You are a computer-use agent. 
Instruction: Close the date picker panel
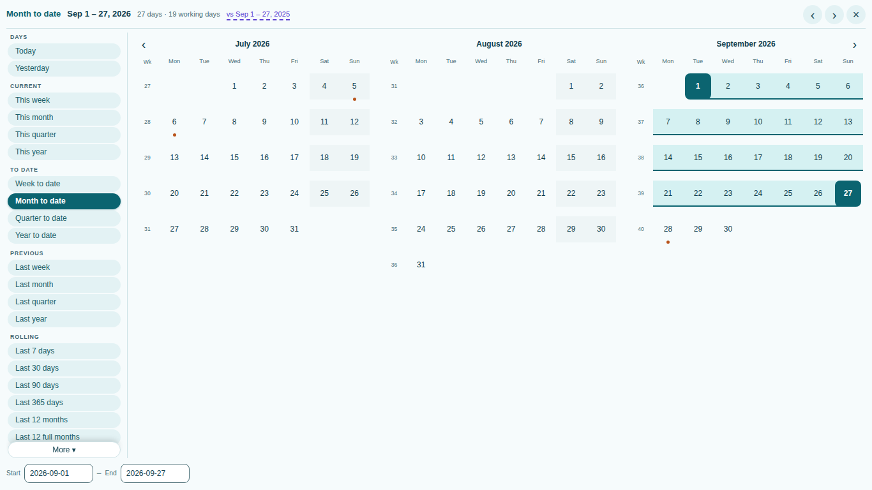click(856, 15)
